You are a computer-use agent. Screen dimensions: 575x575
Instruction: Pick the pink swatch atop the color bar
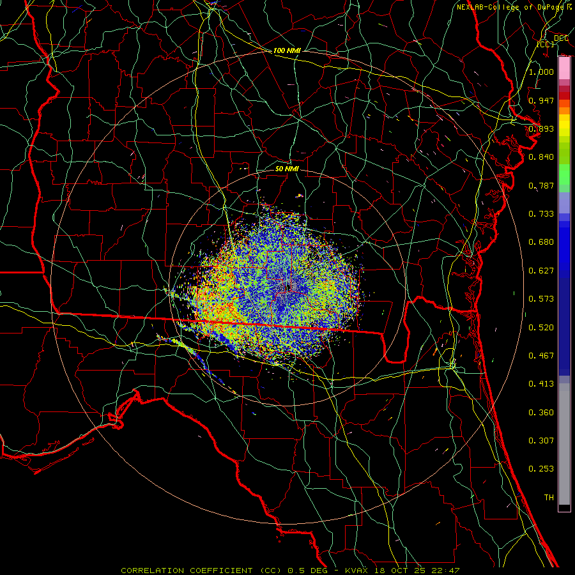[x=564, y=68]
